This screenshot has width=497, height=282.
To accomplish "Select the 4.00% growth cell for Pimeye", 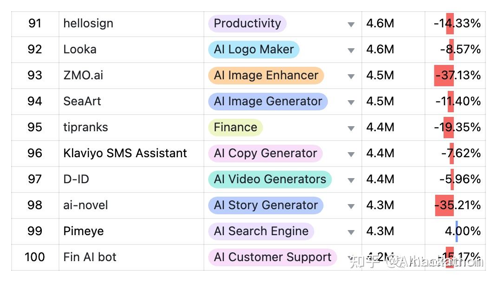I will (x=462, y=231).
